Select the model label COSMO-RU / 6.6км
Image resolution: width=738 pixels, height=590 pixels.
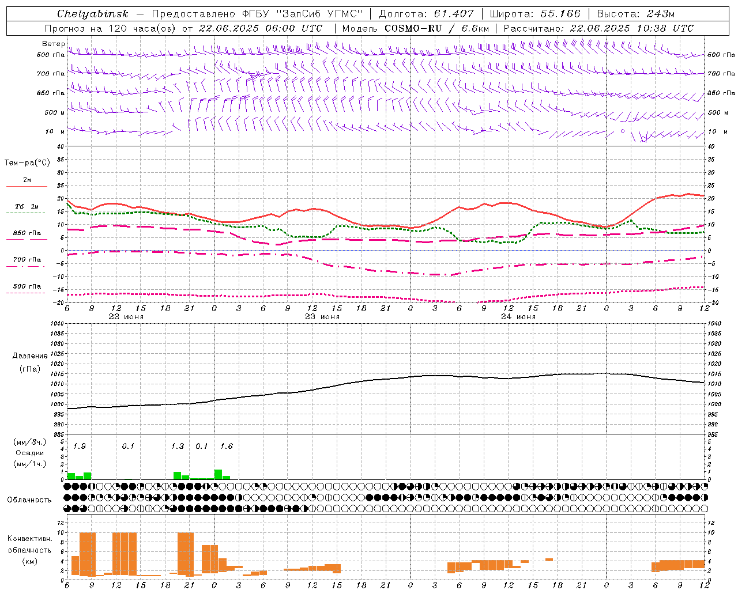[437, 28]
